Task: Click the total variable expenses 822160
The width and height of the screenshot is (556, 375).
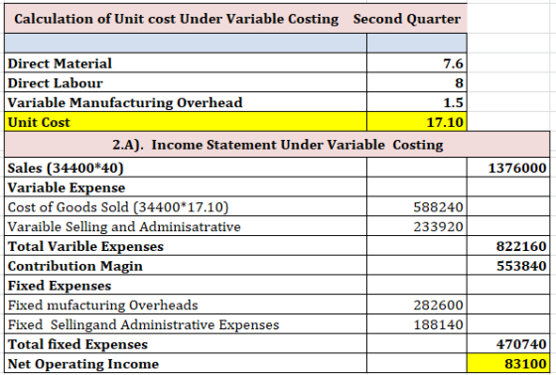Action: [x=508, y=246]
